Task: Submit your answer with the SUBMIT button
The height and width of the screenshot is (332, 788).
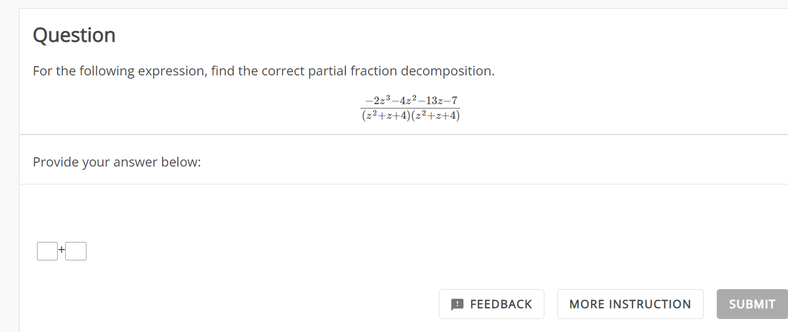Action: 752,304
